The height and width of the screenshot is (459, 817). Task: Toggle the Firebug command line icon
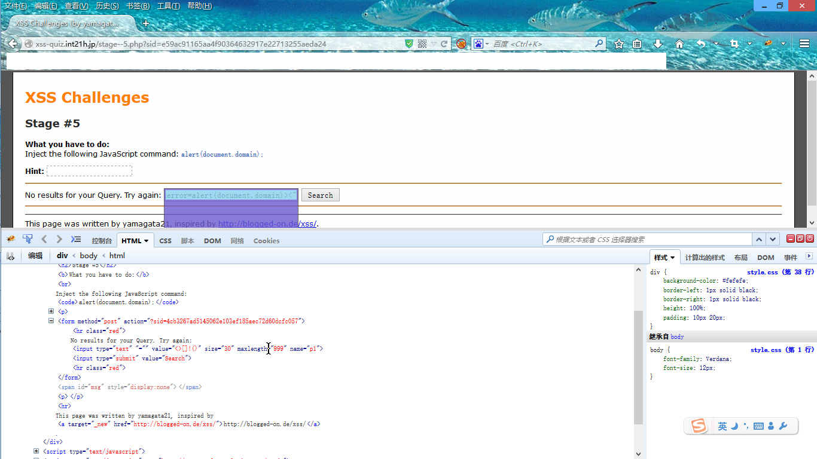pyautogui.click(x=76, y=240)
